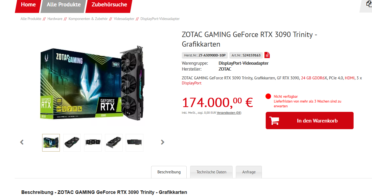This screenshot has width=372, height=196.
Task: Select fifth thumbnail showing card back
Action: (135, 143)
